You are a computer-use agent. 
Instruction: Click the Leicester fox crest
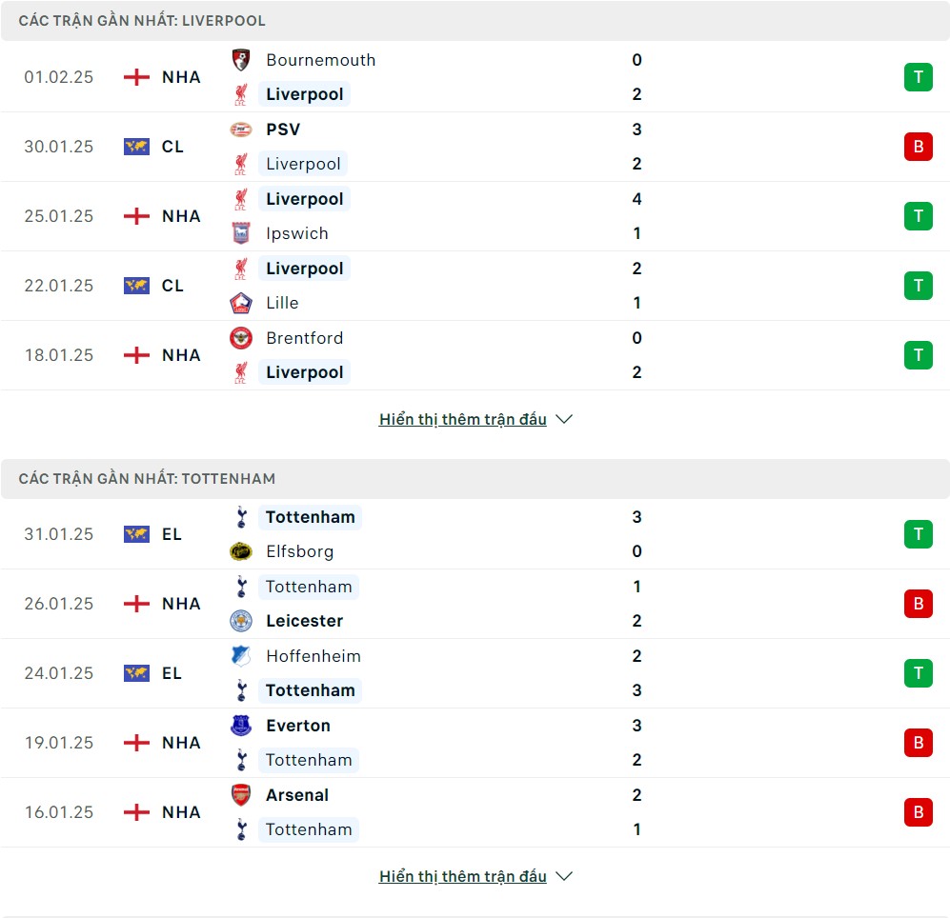tap(241, 621)
